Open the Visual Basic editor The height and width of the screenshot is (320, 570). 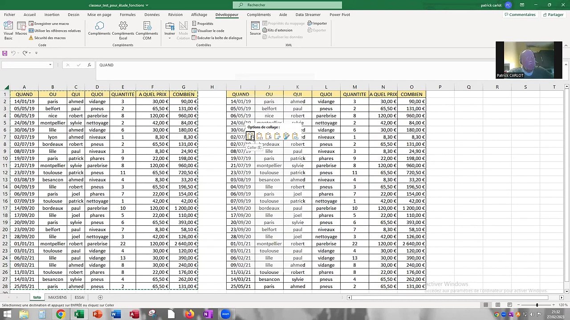tap(8, 30)
